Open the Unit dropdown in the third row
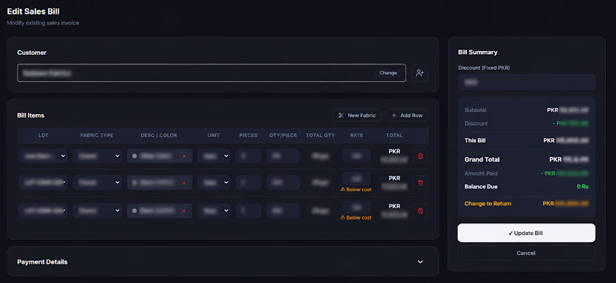This screenshot has height=283, width=616. tap(214, 211)
